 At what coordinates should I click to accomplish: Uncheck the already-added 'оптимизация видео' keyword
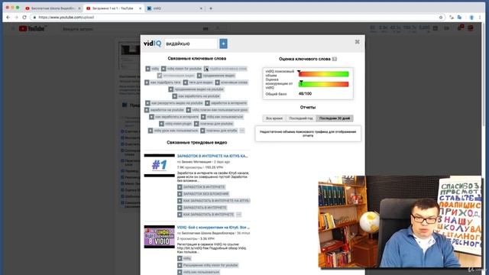[x=160, y=76]
